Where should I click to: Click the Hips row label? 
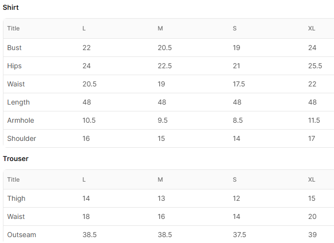(x=14, y=66)
